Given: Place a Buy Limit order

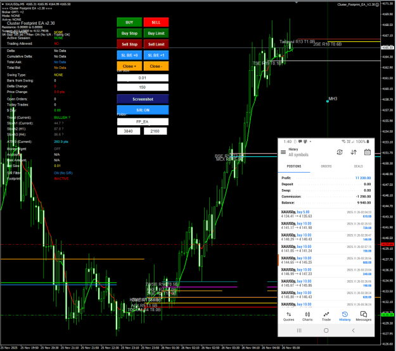Looking at the screenshot, I should click(156, 34).
